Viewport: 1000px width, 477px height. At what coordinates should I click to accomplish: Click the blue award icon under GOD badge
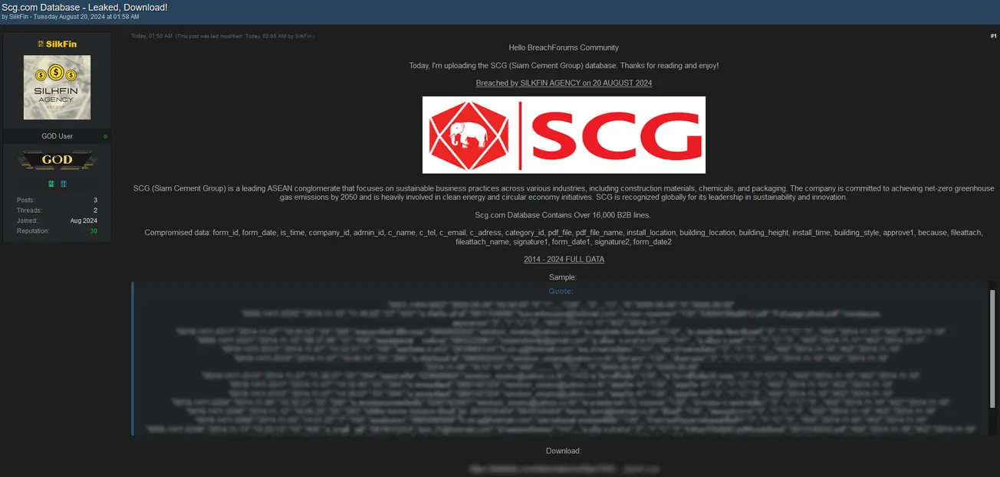(x=64, y=184)
